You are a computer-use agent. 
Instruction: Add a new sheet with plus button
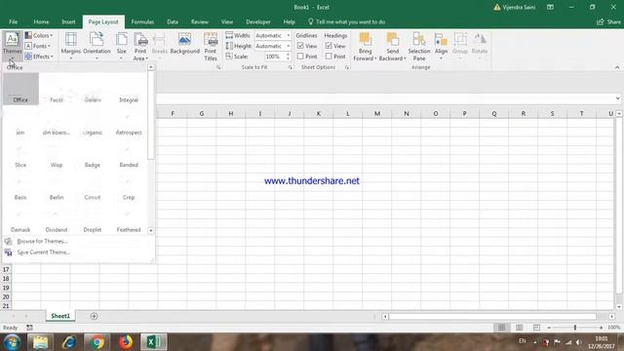point(94,316)
